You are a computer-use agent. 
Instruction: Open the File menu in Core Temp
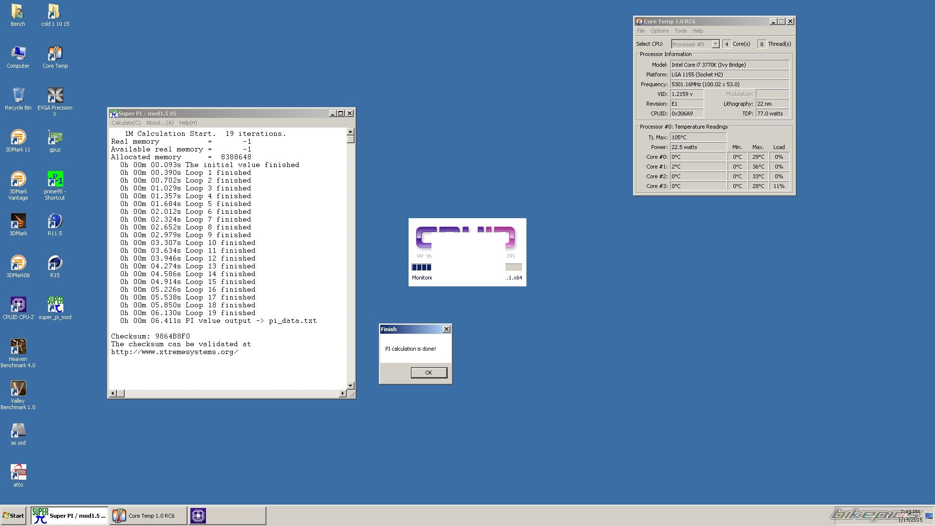pyautogui.click(x=641, y=31)
